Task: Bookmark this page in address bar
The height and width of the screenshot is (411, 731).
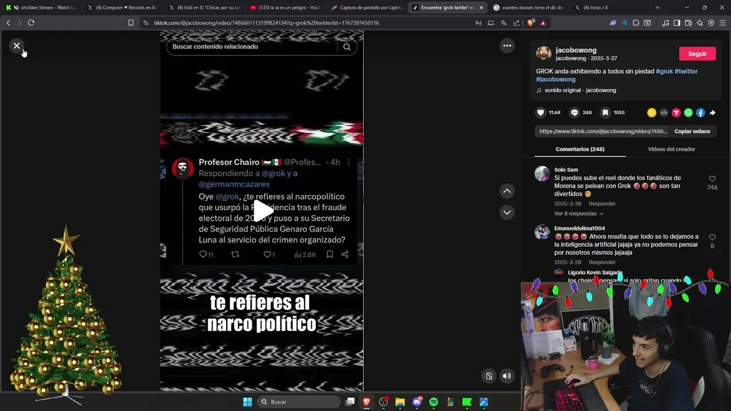Action: pyautogui.click(x=131, y=23)
